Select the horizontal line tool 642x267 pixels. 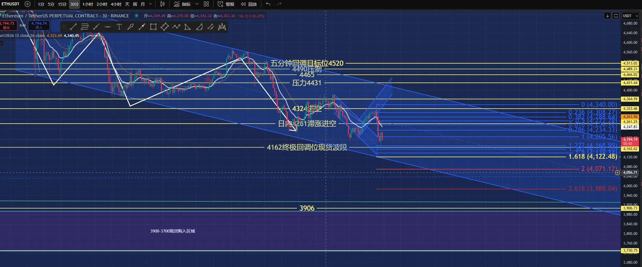(108, 27)
